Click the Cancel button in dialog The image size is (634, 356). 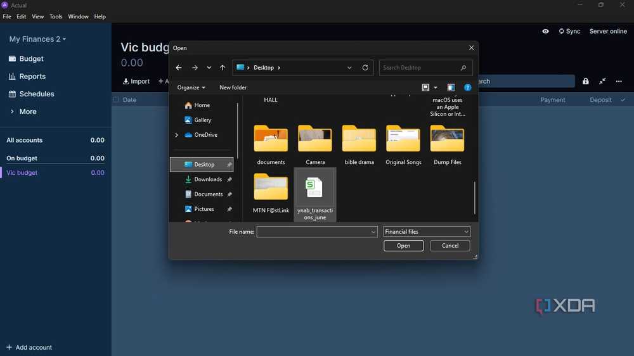point(450,246)
